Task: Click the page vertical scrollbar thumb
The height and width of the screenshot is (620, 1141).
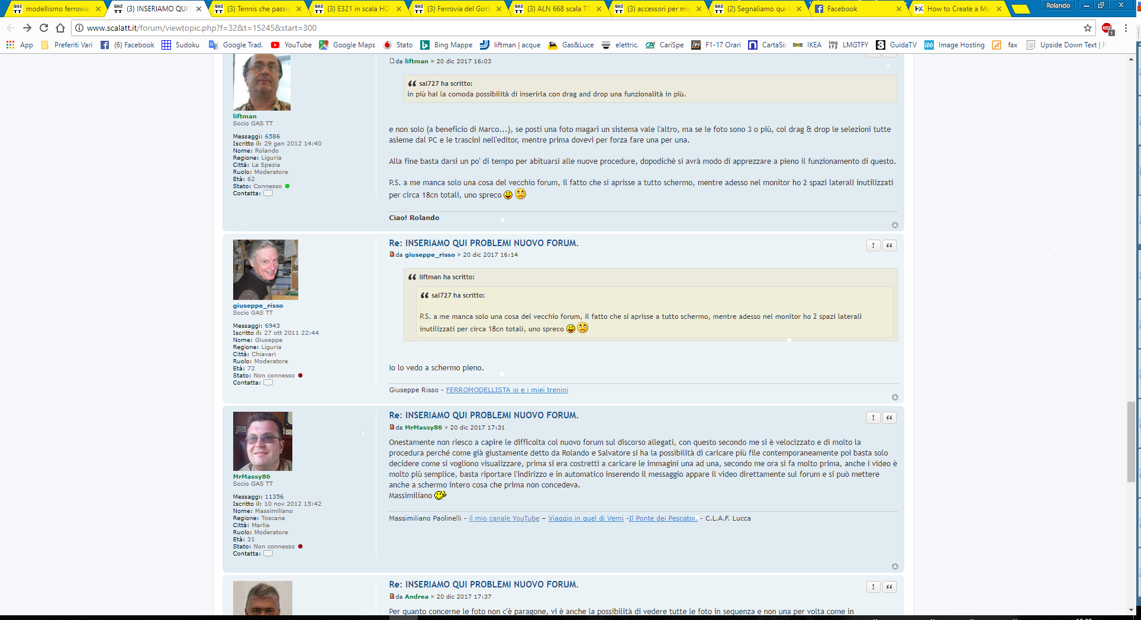Action: [1131, 450]
